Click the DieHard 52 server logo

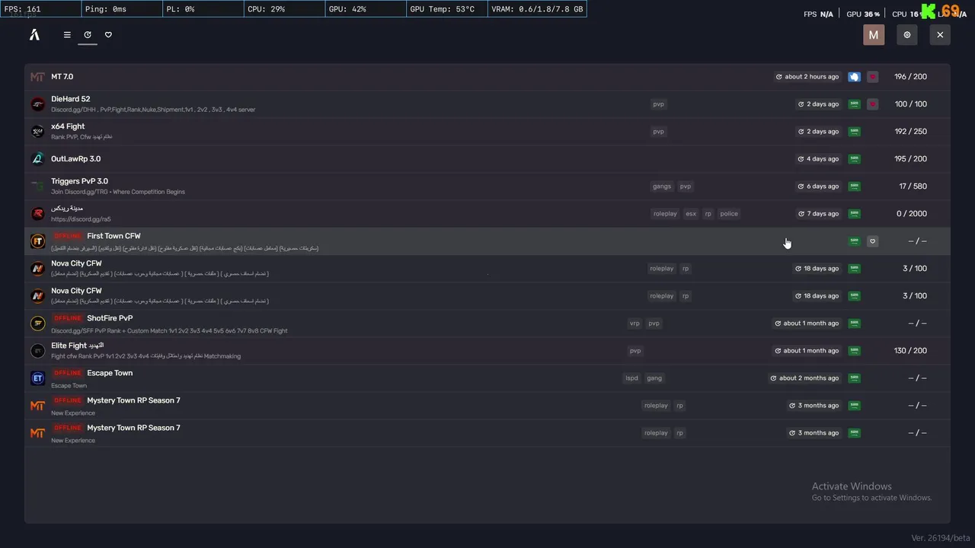tap(37, 104)
